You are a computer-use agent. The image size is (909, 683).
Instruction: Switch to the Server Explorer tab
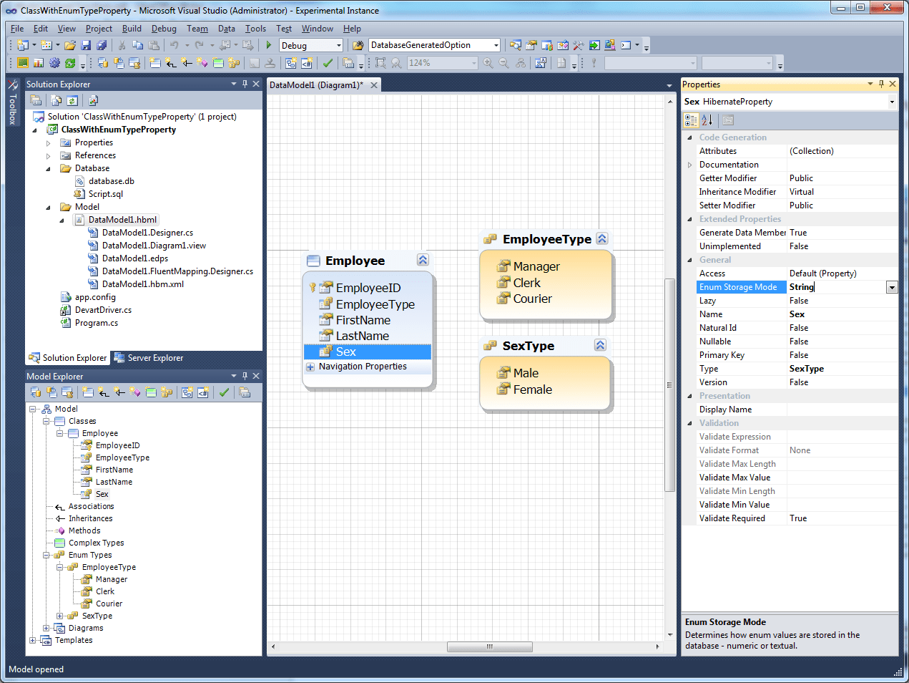click(157, 357)
